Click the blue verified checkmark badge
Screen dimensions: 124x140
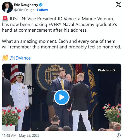[x=41, y=5]
